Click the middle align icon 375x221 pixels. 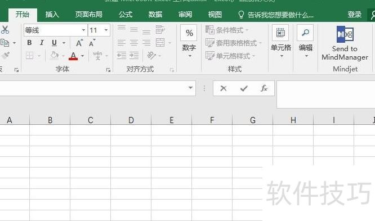[134, 30]
